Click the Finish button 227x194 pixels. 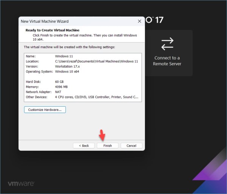point(107,146)
